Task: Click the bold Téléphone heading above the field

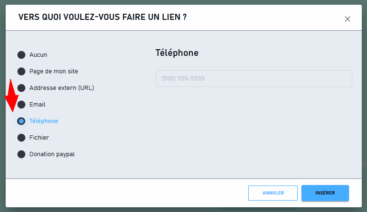Action: click(177, 53)
